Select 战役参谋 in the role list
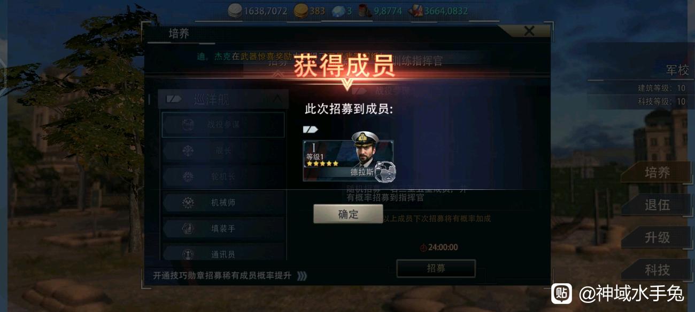This screenshot has height=312, width=695. (x=223, y=125)
